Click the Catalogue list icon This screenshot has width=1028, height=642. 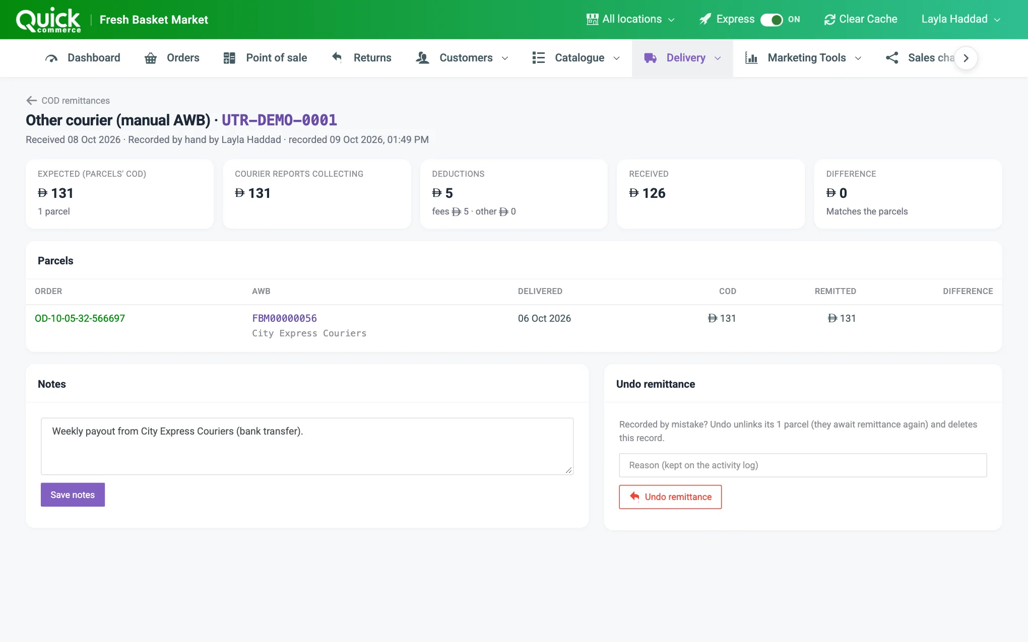coord(538,58)
